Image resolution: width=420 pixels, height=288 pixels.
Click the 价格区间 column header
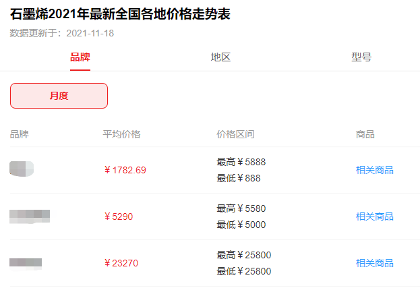pos(235,134)
